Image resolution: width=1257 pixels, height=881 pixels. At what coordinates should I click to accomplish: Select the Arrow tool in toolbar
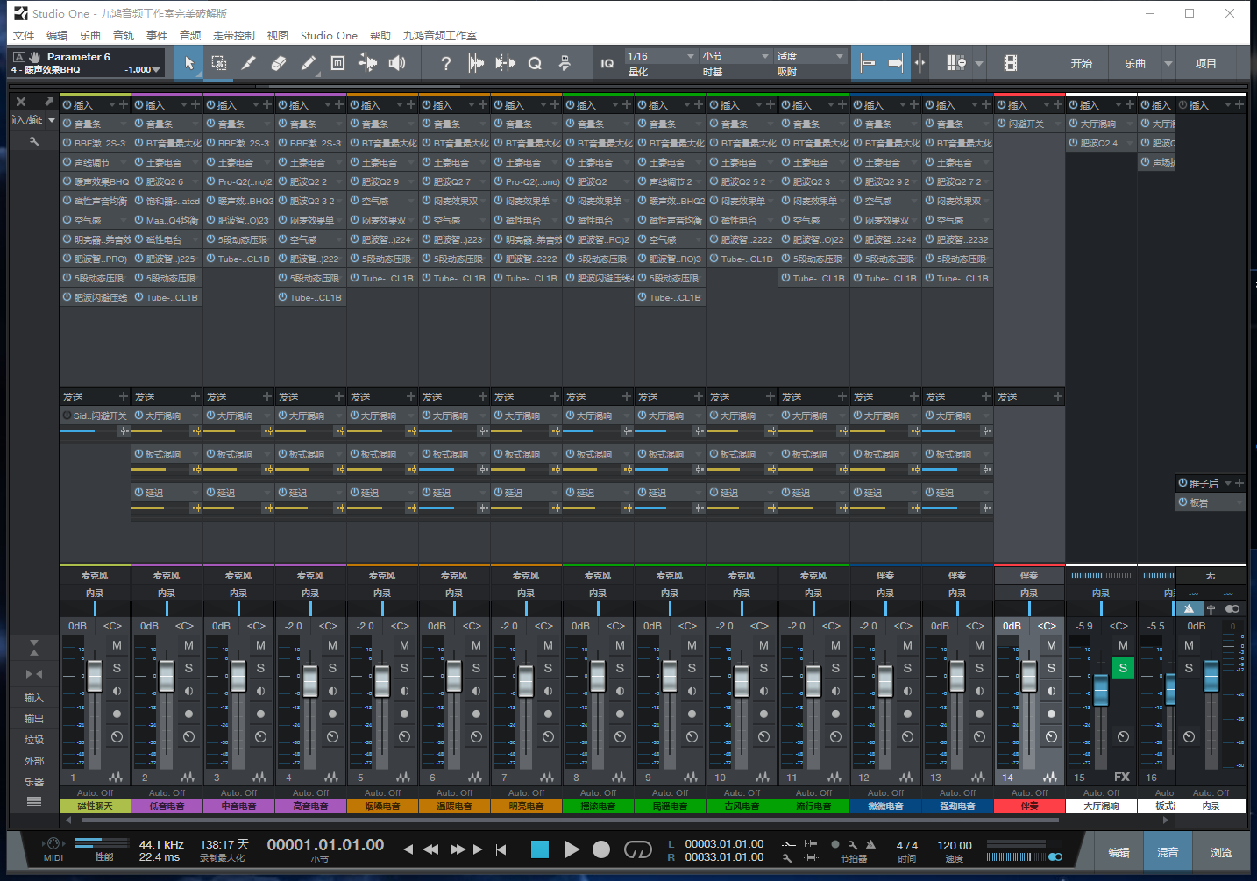189,63
